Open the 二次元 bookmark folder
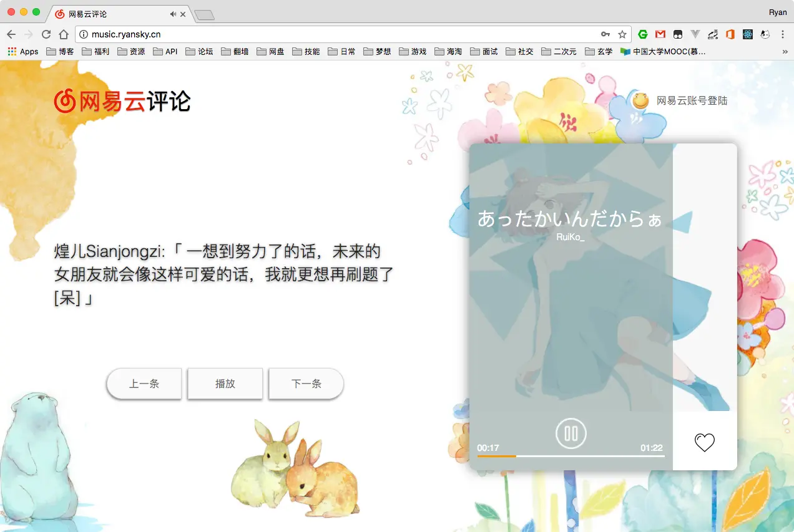The height and width of the screenshot is (532, 794). 559,52
